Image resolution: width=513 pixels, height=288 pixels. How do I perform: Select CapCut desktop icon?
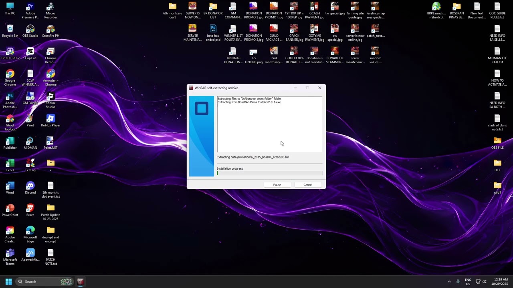click(30, 54)
